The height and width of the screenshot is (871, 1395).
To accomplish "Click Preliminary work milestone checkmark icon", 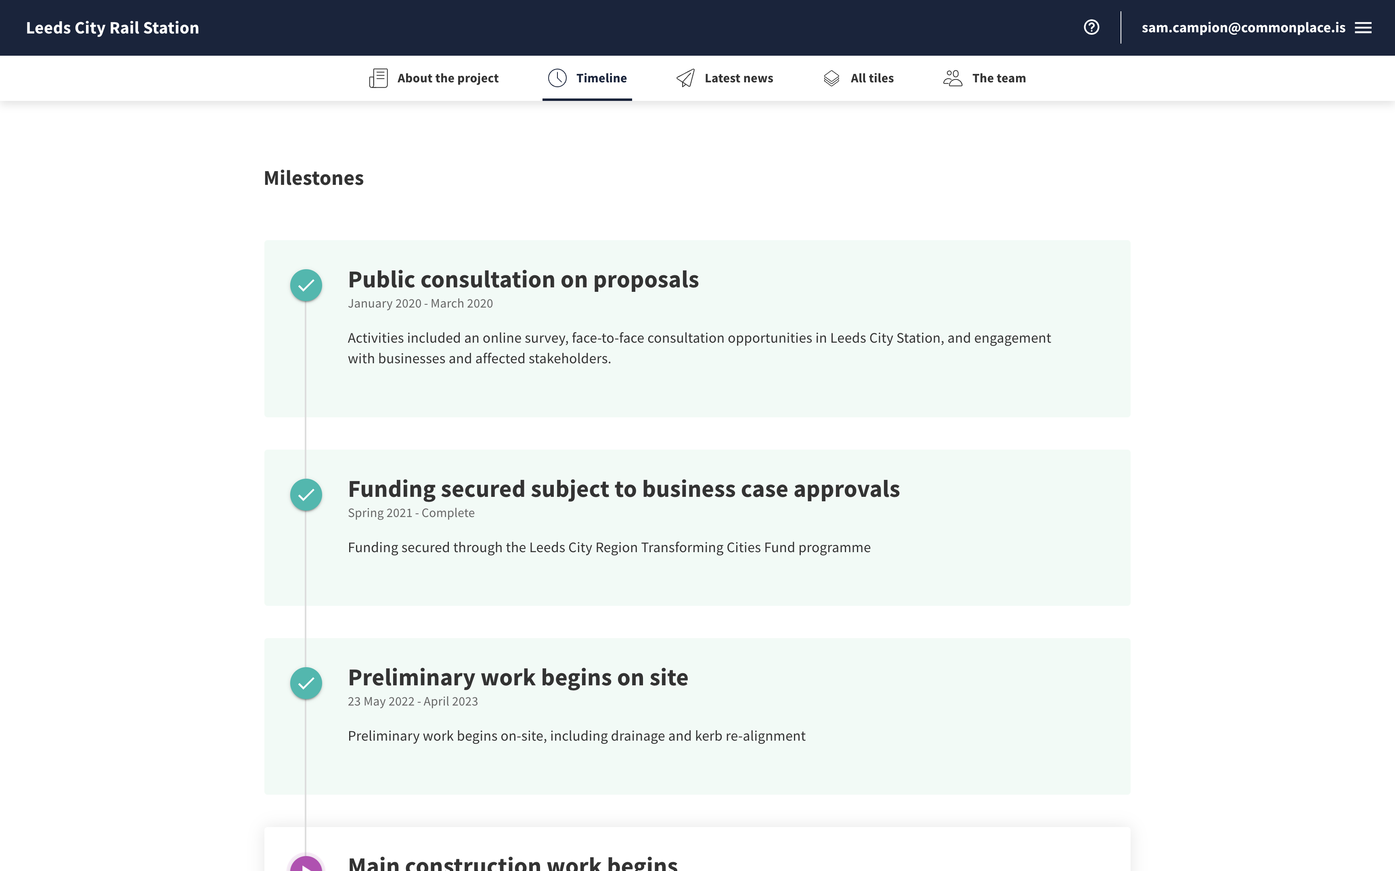I will [306, 683].
